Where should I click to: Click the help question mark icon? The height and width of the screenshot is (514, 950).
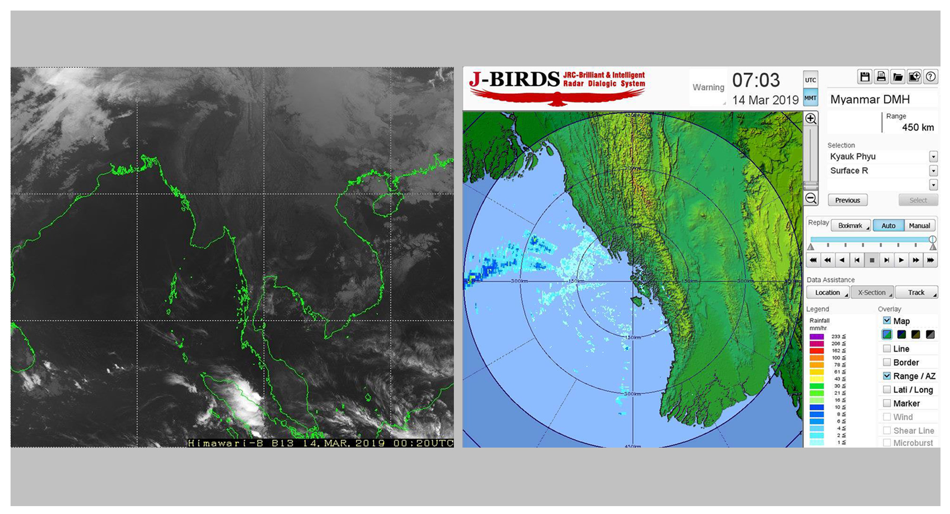click(930, 77)
